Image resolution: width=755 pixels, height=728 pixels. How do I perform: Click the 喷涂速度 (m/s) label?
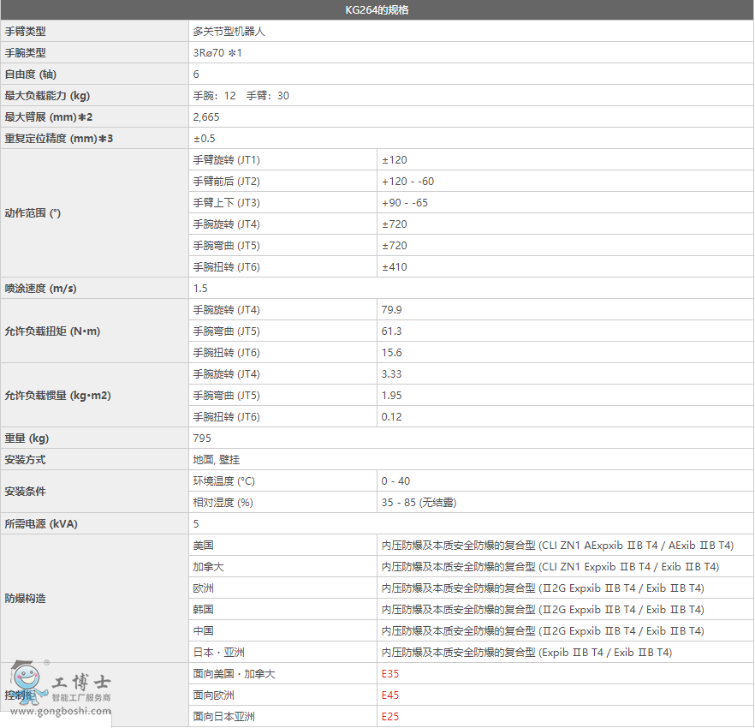(40, 289)
